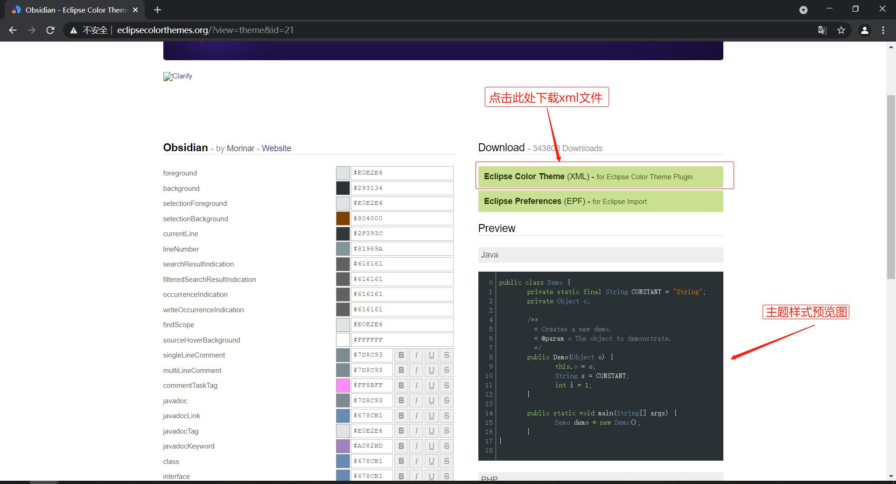
Task: Edit the foreground hex value field
Action: tap(402, 173)
